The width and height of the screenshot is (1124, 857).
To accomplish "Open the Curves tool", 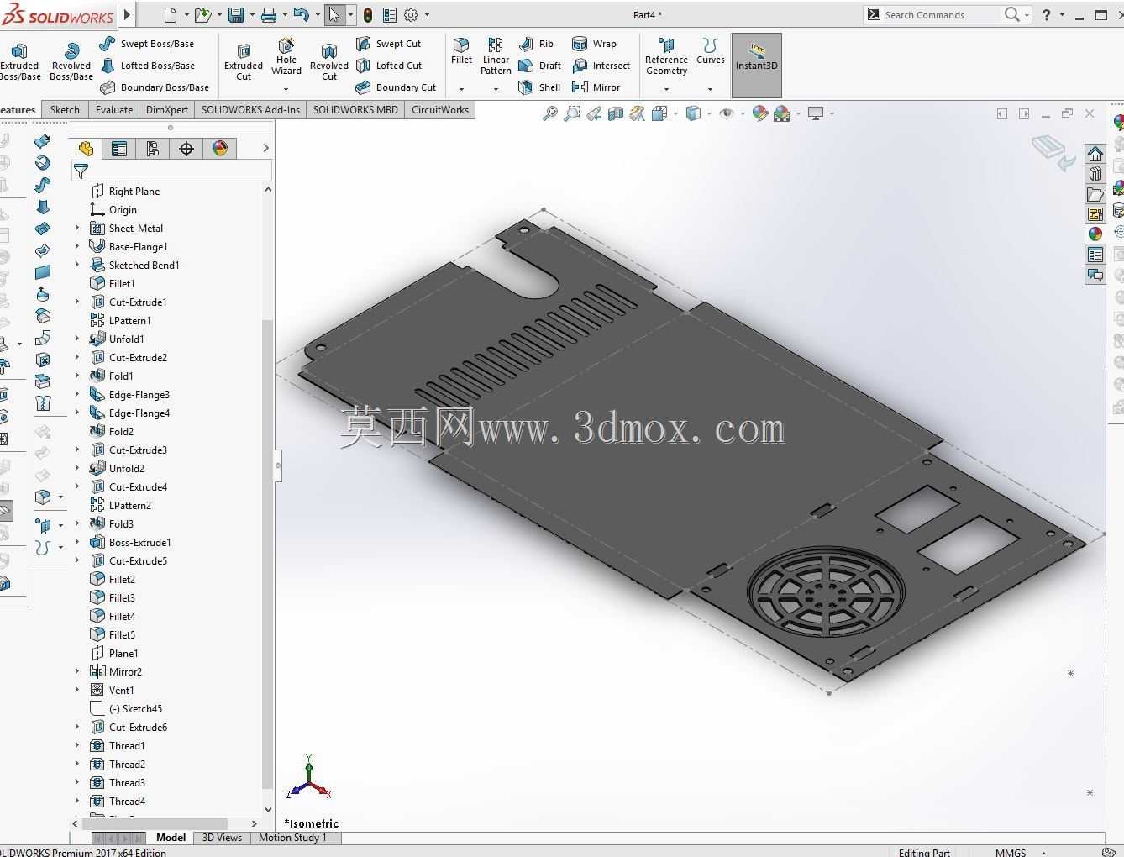I will coord(711,50).
